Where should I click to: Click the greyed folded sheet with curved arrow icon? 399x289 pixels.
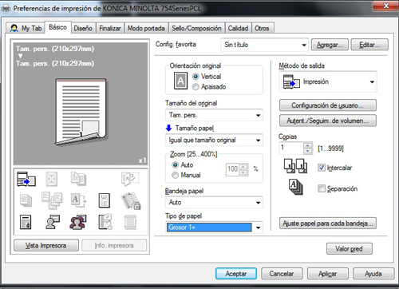pos(130,179)
